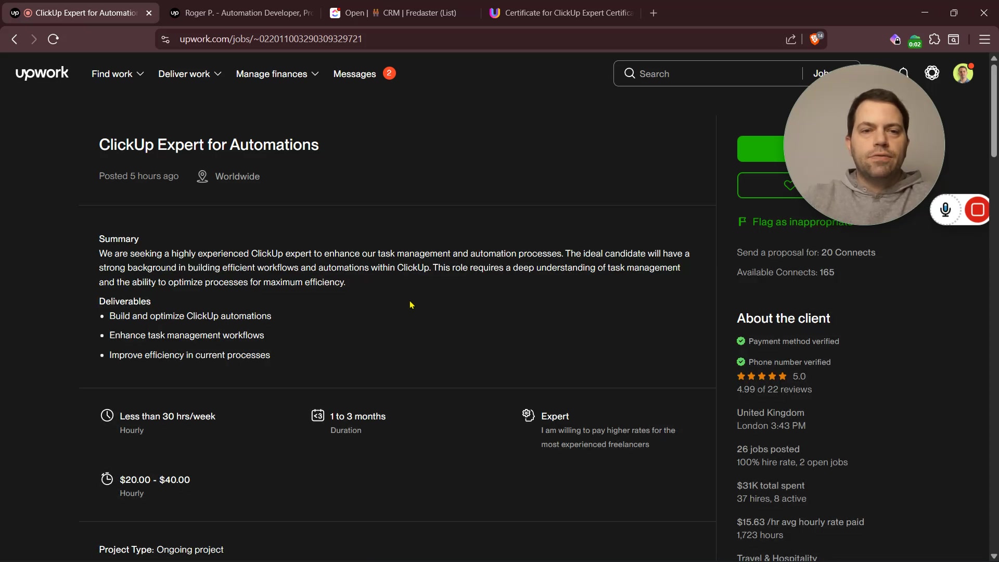
Task: Switch to the Roger P. Automation Developer tab
Action: [242, 13]
